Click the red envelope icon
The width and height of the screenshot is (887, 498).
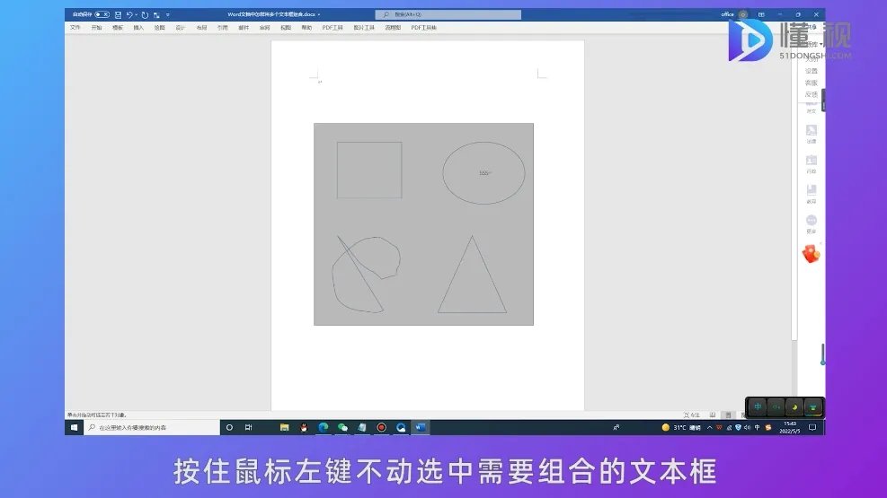(812, 254)
